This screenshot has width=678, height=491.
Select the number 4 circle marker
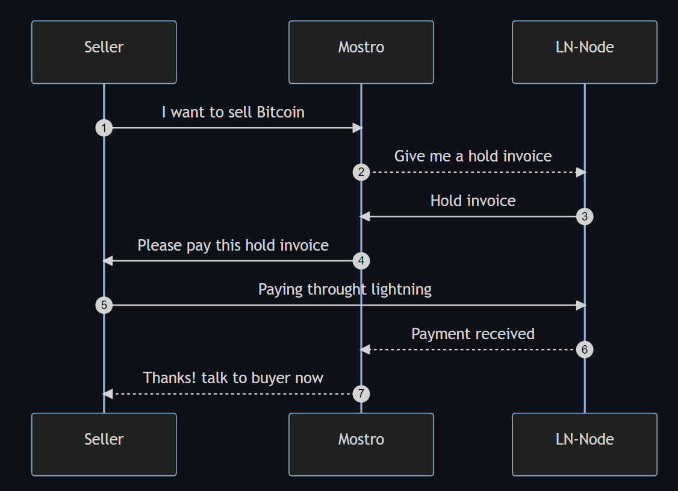point(361,261)
